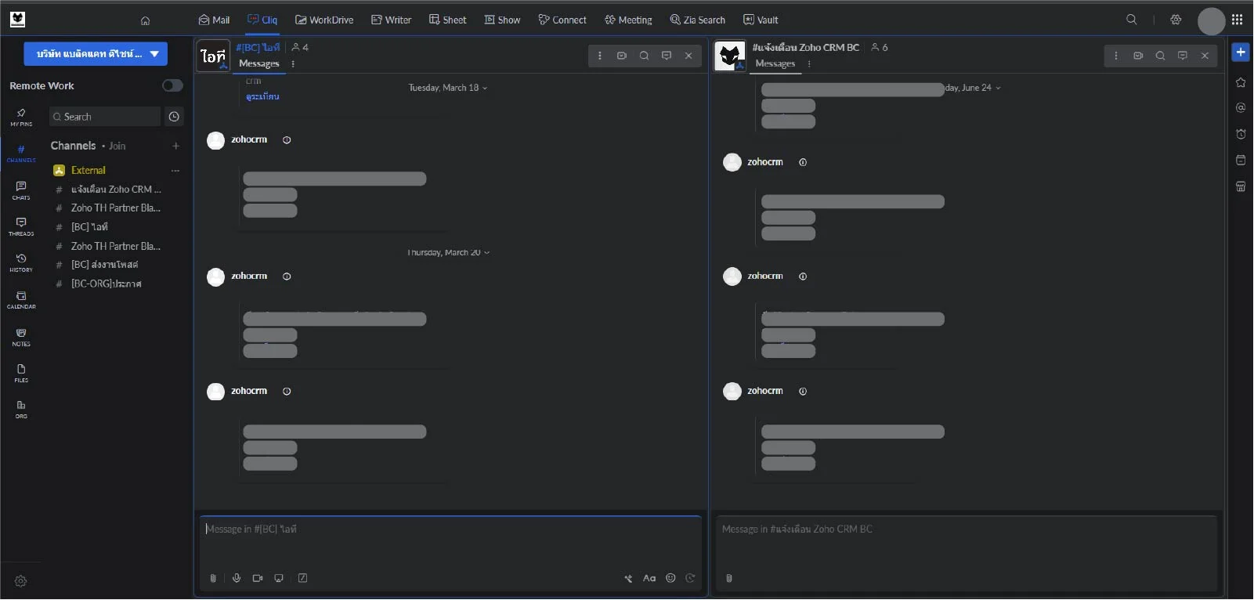Click the Join channels link

(117, 146)
